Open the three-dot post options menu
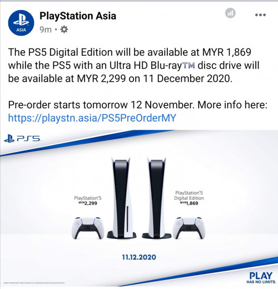Viewport: 278px width, 289px height. (x=260, y=15)
